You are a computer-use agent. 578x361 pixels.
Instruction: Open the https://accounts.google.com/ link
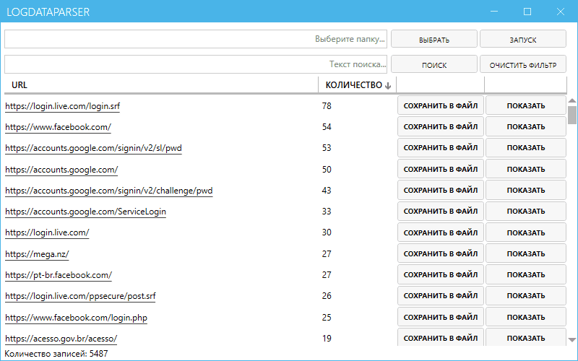pos(61,170)
